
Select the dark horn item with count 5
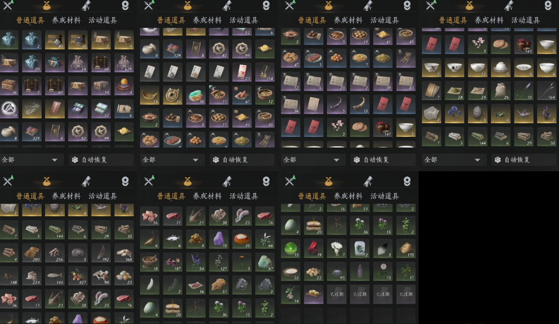pos(336,105)
